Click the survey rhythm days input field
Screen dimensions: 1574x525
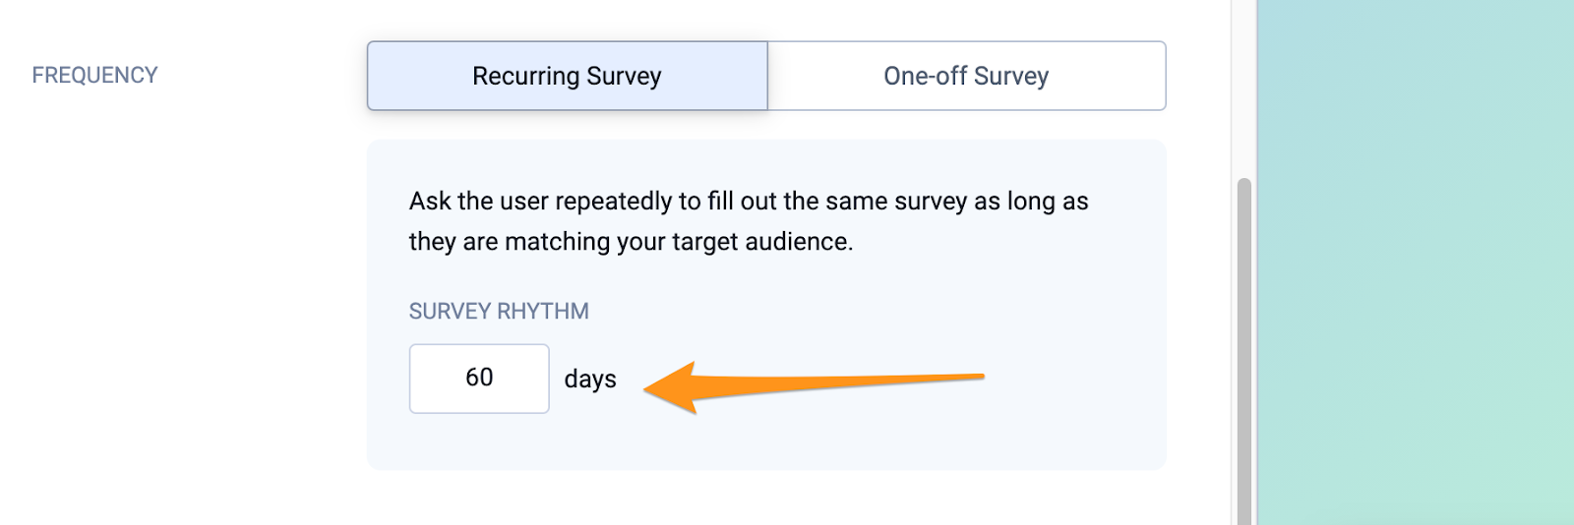pyautogui.click(x=479, y=379)
